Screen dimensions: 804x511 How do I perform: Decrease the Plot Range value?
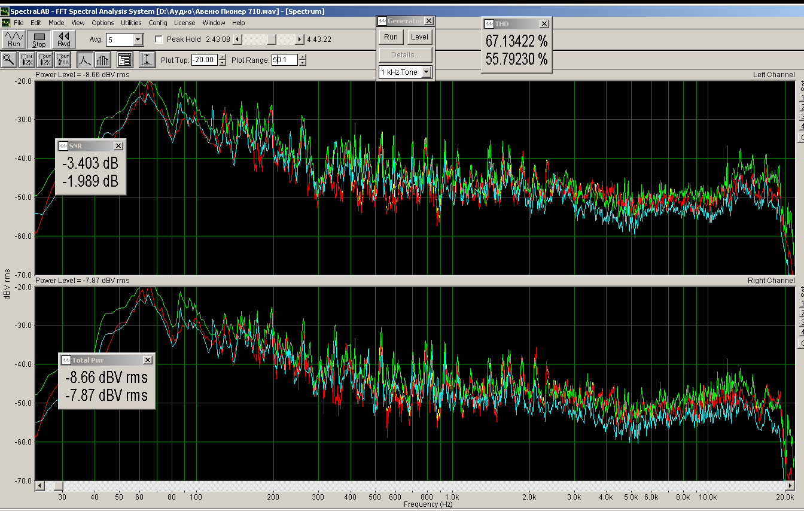pos(303,62)
